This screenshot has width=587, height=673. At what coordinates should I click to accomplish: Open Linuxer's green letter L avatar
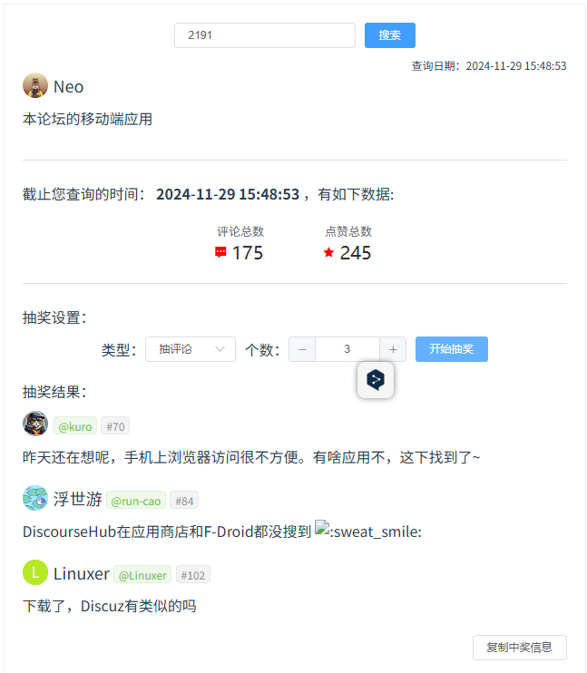[x=35, y=572]
